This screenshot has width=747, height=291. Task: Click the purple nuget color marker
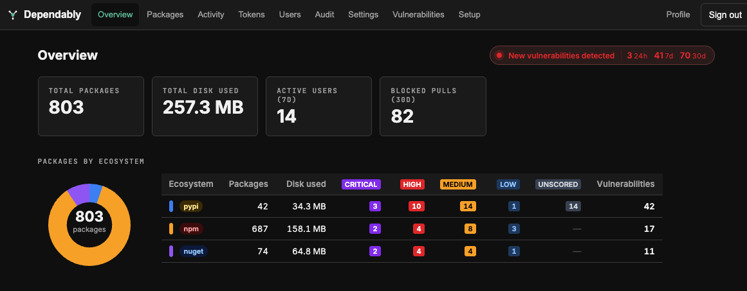point(171,251)
